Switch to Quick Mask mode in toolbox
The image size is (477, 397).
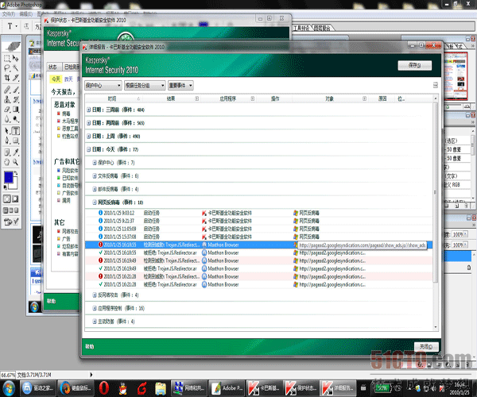pos(15,199)
